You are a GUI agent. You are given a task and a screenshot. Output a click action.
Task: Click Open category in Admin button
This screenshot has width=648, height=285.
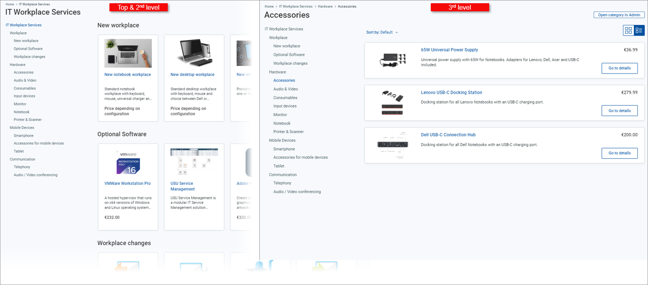pyautogui.click(x=619, y=15)
